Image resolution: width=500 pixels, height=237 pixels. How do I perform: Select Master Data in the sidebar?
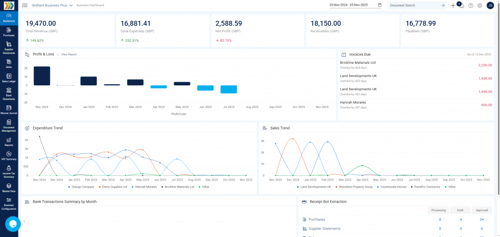(x=9, y=187)
